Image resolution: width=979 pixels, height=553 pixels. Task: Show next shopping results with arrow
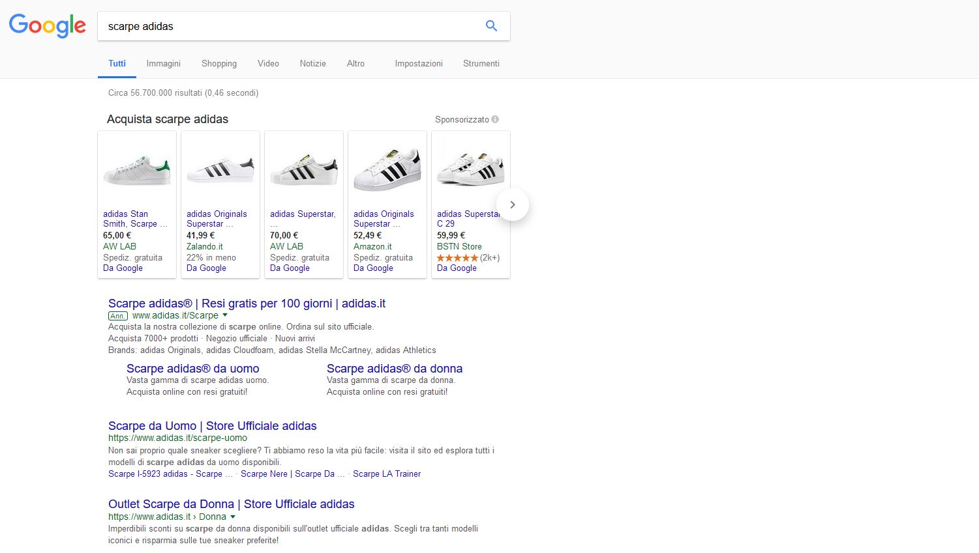pyautogui.click(x=513, y=205)
